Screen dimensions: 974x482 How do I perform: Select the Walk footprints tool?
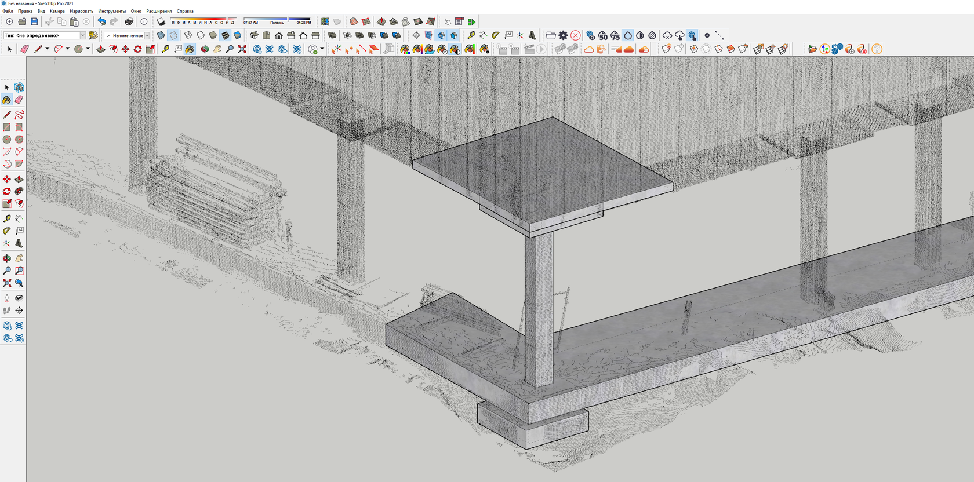pyautogui.click(x=7, y=311)
